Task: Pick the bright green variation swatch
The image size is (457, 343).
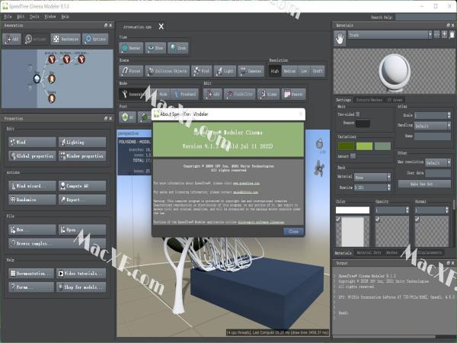Action: click(364, 146)
